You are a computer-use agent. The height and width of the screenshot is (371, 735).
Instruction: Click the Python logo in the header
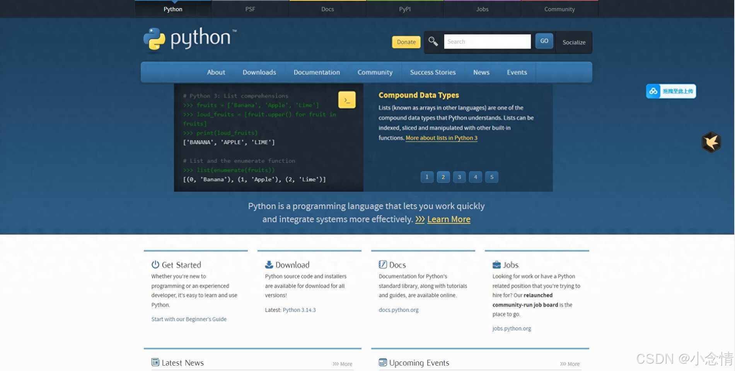190,39
